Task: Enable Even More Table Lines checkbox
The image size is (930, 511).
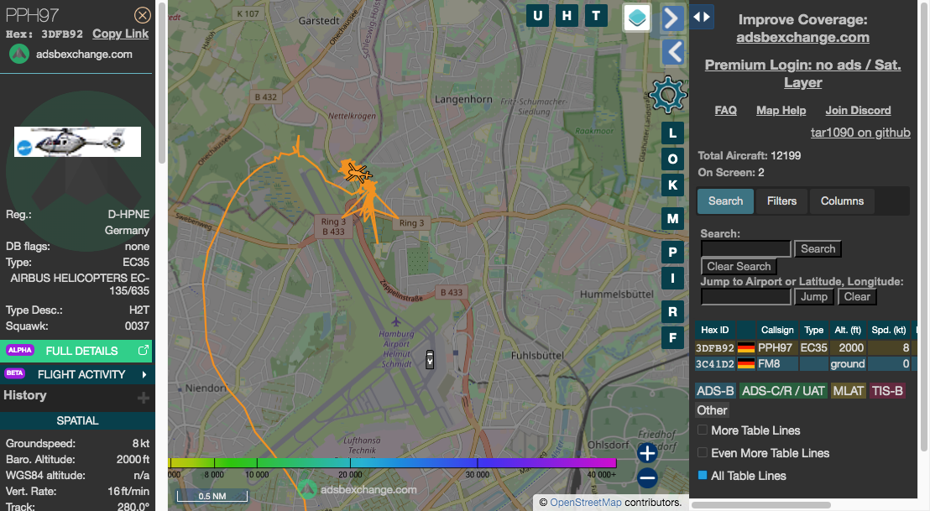Action: pyautogui.click(x=703, y=452)
